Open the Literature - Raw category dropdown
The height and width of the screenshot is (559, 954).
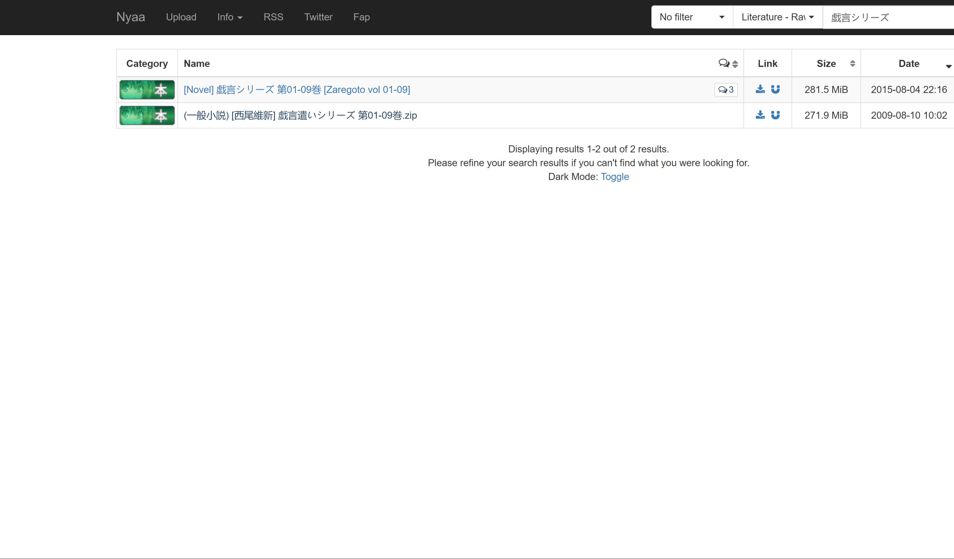pyautogui.click(x=778, y=17)
